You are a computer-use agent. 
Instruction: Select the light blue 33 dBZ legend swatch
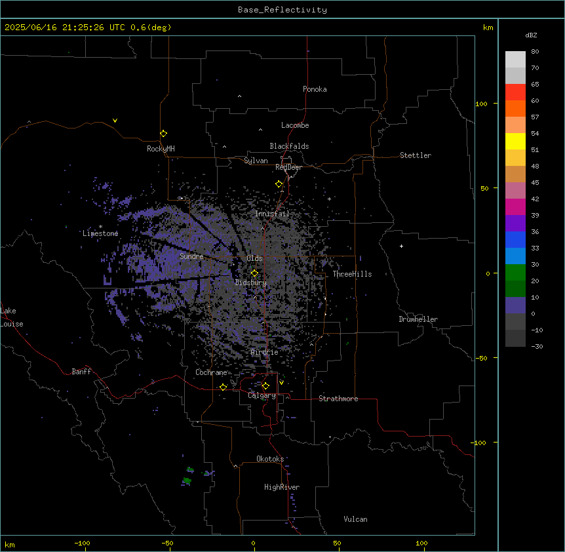tap(515, 256)
